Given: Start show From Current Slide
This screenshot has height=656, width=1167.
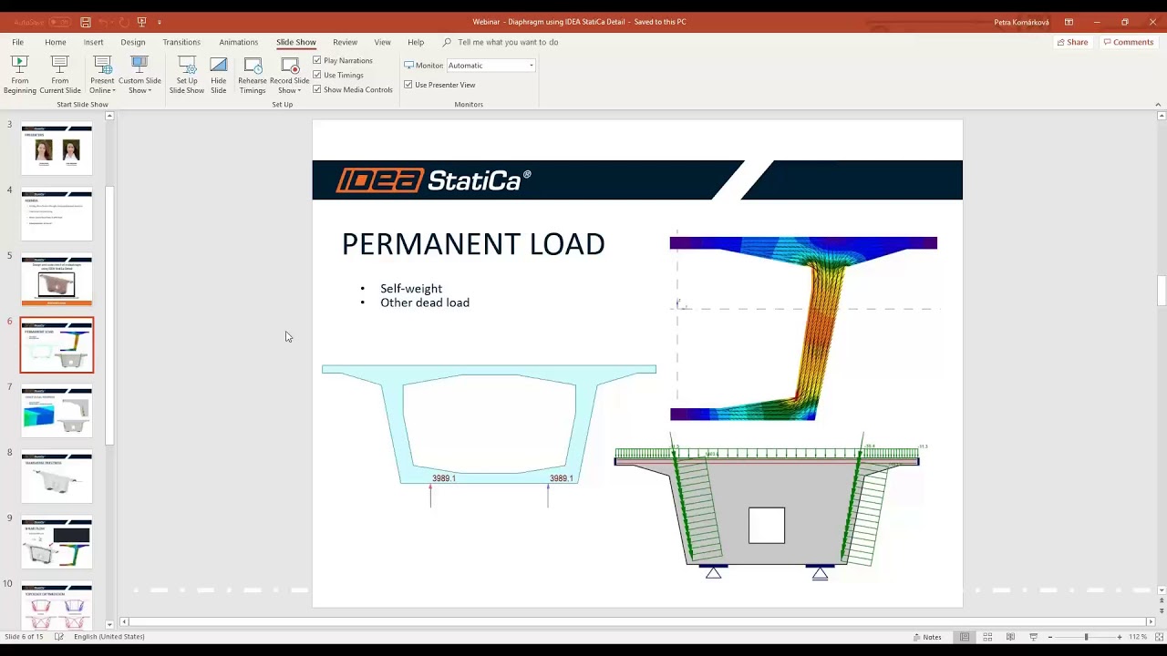Looking at the screenshot, I should tap(60, 76).
